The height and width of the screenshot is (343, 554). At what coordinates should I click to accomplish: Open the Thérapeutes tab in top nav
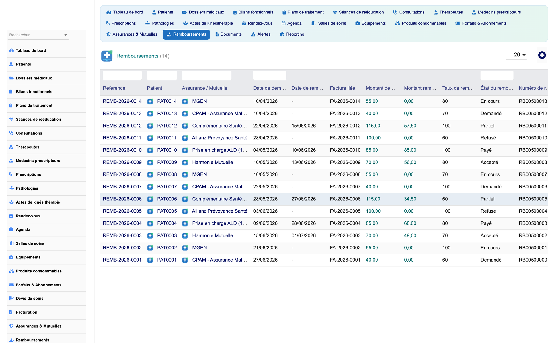click(448, 12)
